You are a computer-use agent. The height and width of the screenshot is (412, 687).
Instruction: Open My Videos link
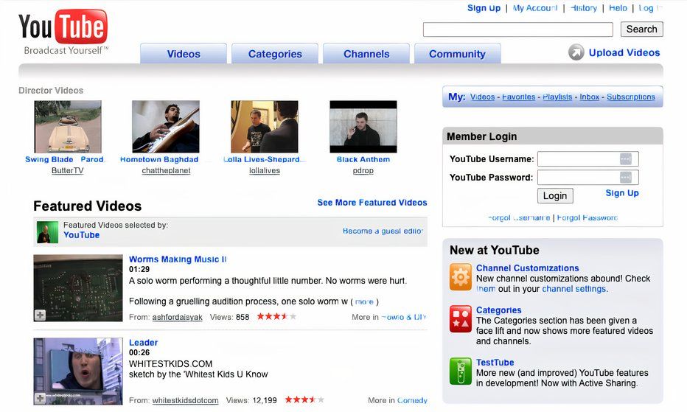(x=482, y=97)
